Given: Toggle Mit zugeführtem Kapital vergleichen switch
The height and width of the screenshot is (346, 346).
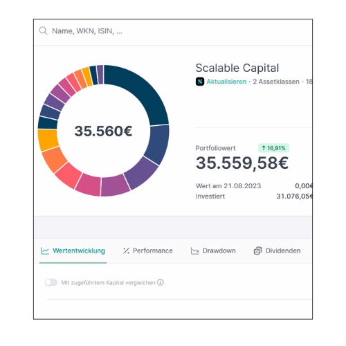Looking at the screenshot, I should tap(51, 282).
